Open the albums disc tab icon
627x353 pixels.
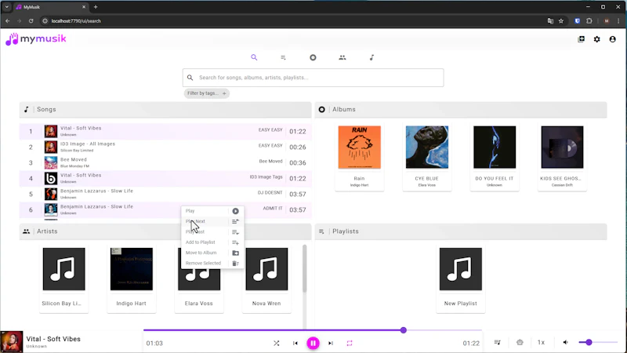tap(313, 57)
